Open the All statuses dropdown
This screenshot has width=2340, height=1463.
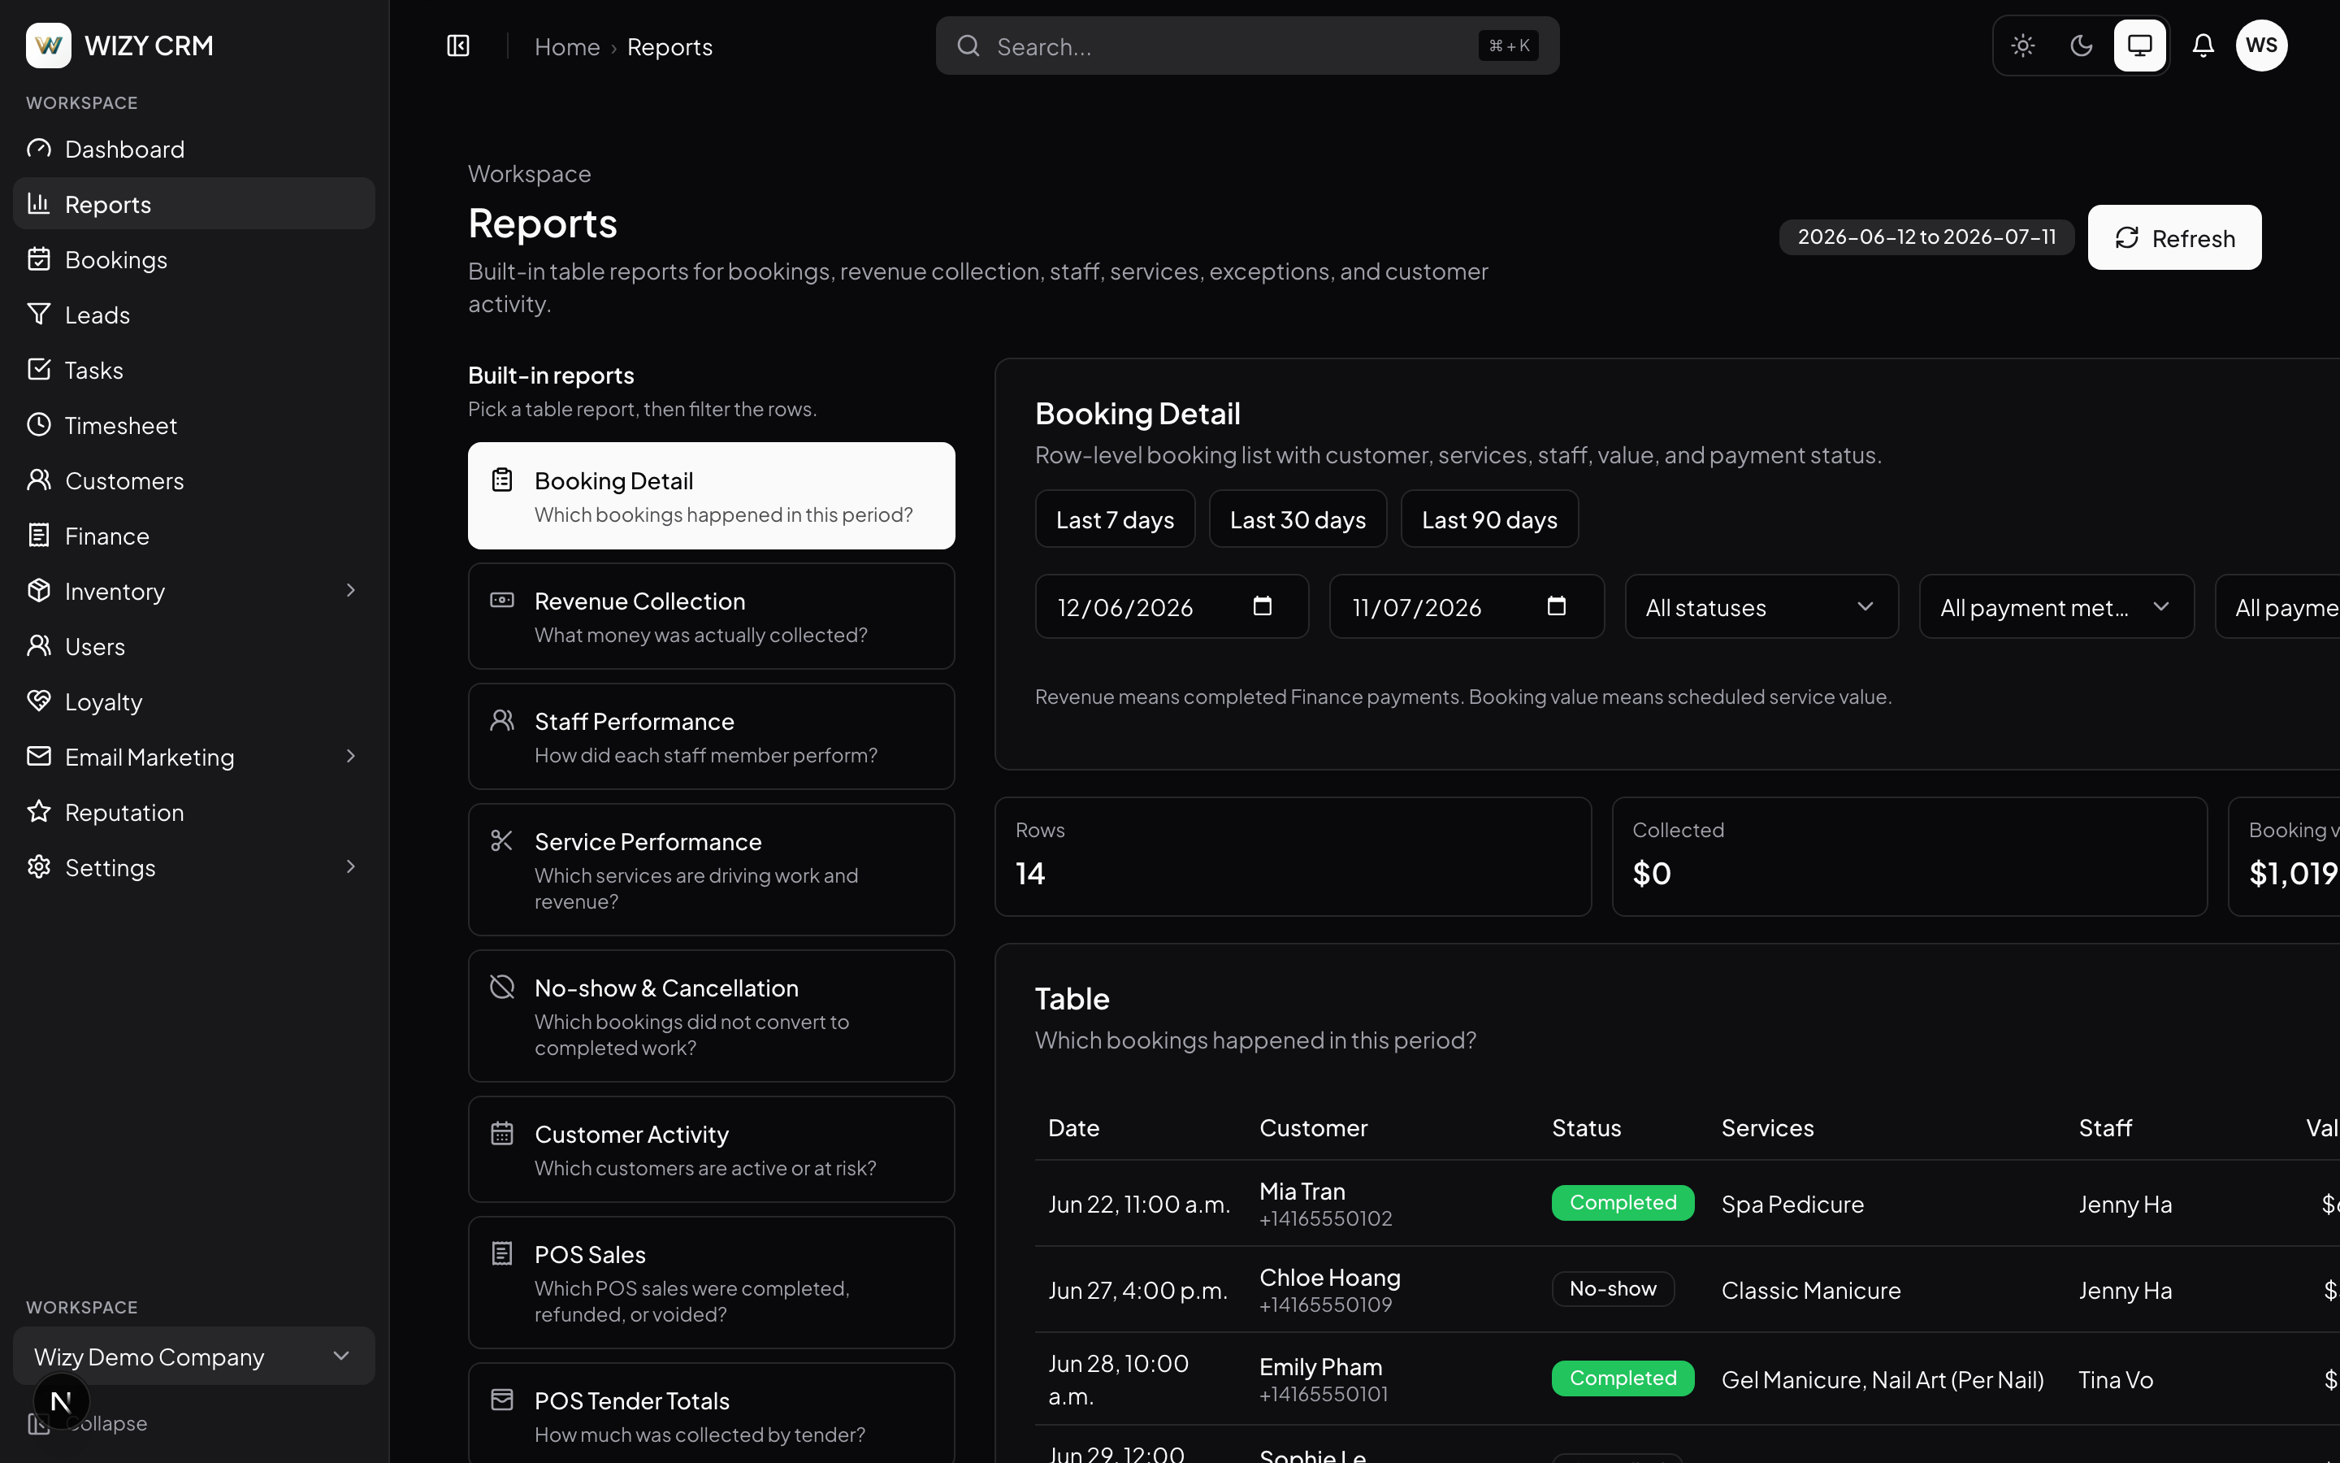pos(1761,606)
